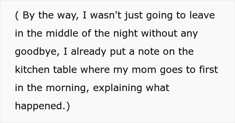Click the word 'without' in the paragraph
Screen dimensions: 235x123
tap(159, 33)
